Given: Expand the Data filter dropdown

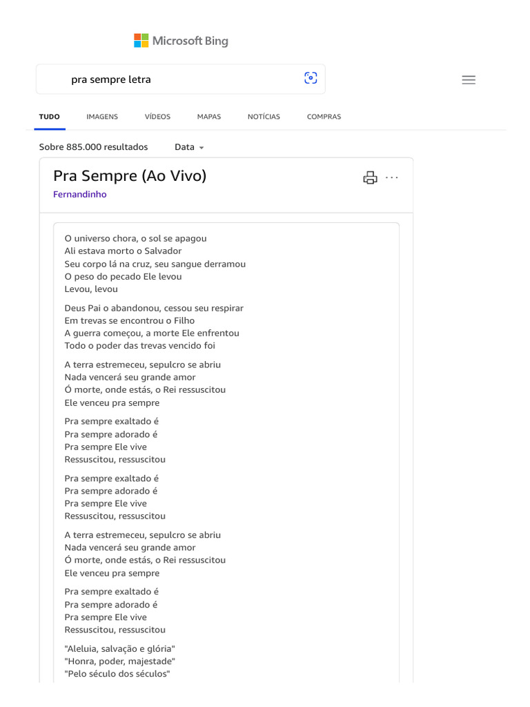Looking at the screenshot, I should click(189, 147).
